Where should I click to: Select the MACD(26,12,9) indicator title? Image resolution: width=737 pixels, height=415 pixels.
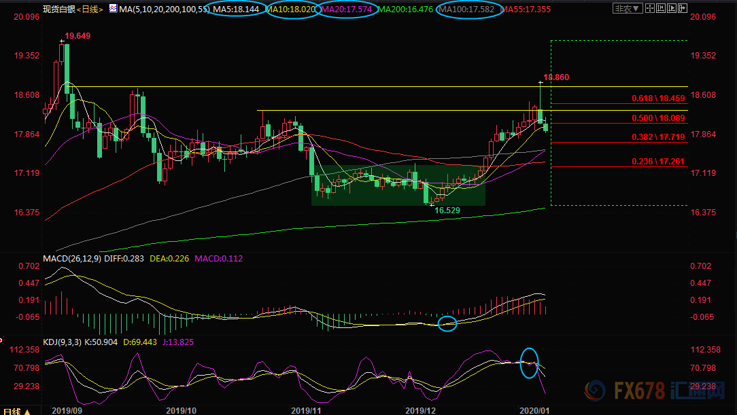point(71,259)
